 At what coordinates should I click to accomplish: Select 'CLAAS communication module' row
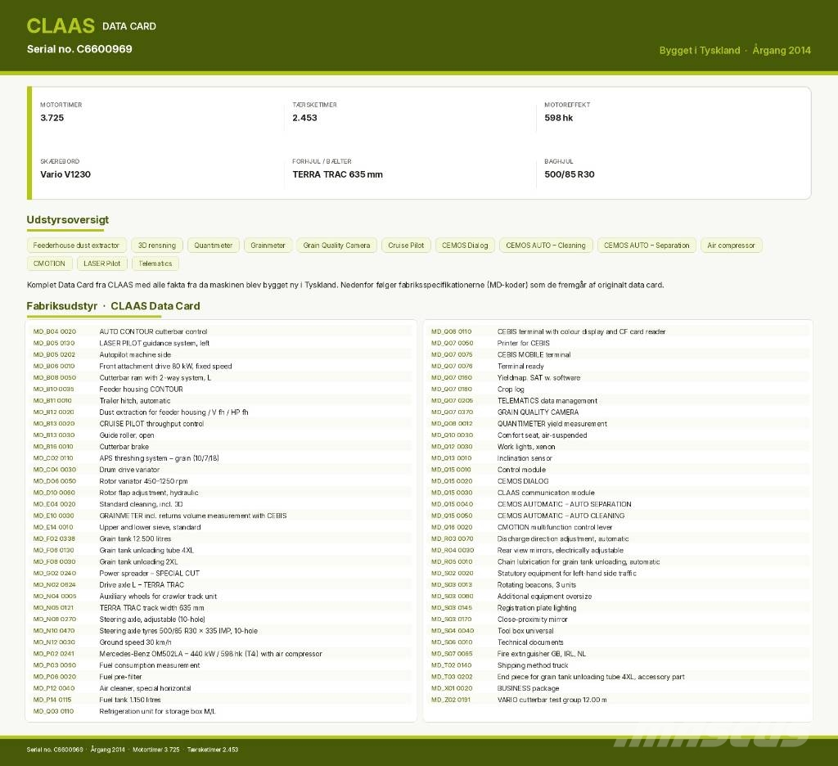(x=619, y=493)
